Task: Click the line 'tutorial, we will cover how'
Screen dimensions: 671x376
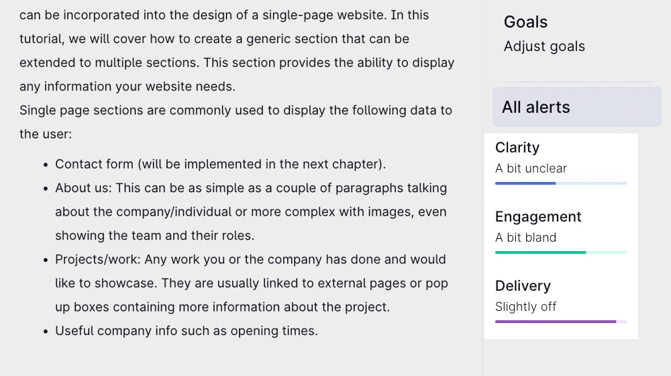Action: click(x=215, y=39)
